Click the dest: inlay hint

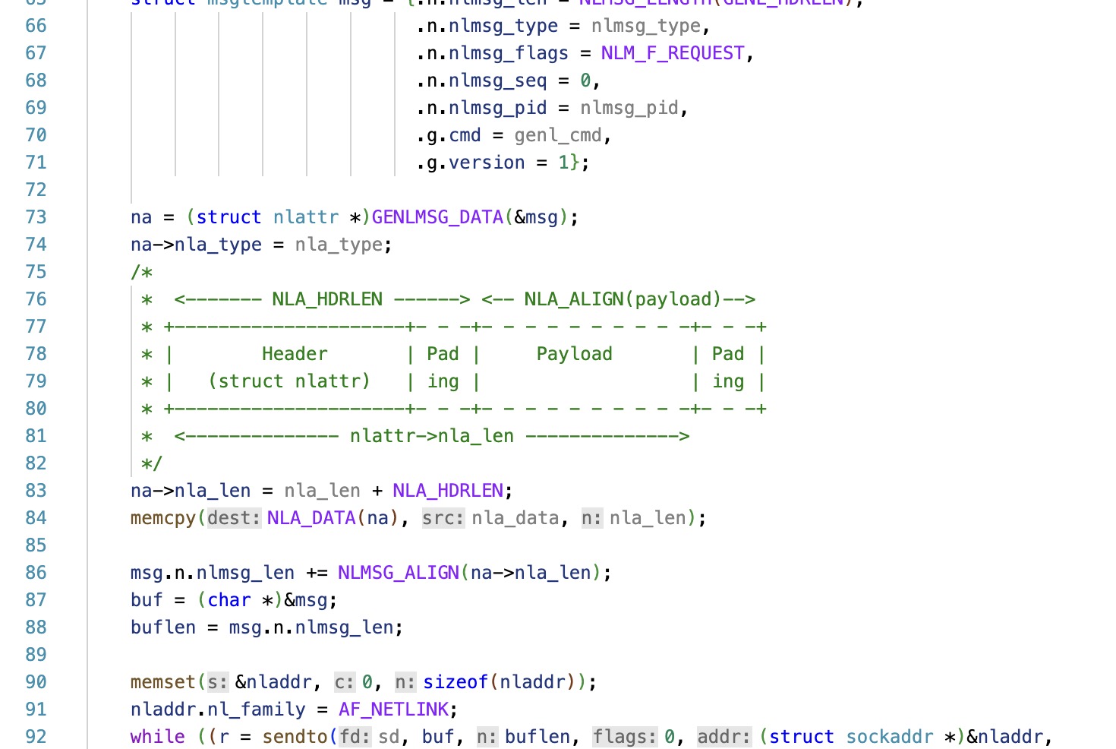click(234, 518)
